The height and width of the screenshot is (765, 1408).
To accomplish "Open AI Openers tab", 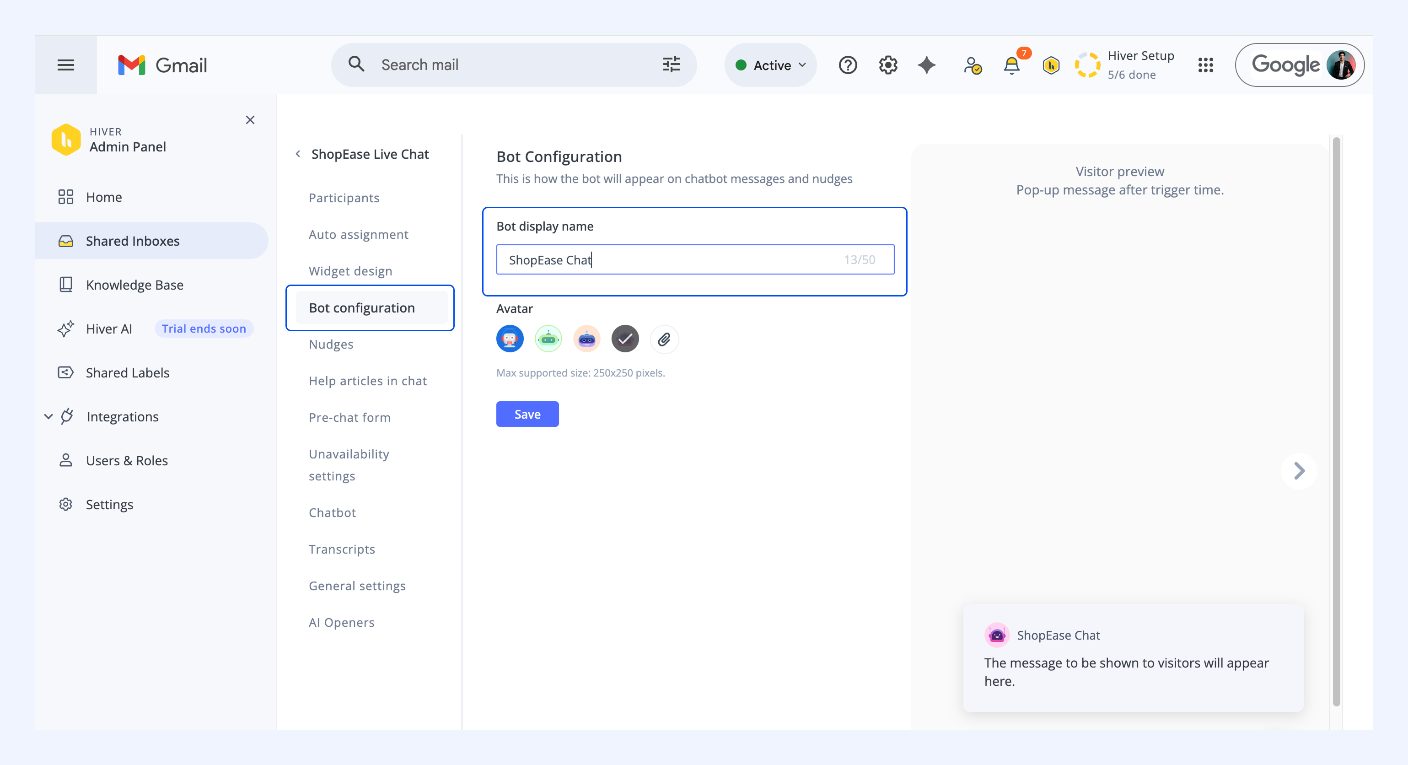I will click(x=342, y=623).
